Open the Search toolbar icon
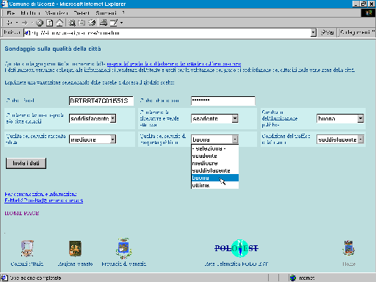The image size is (376, 282). click(72, 23)
